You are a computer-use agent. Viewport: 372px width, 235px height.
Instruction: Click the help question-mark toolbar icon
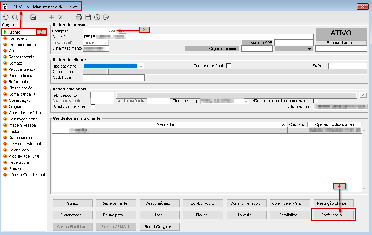point(97,17)
